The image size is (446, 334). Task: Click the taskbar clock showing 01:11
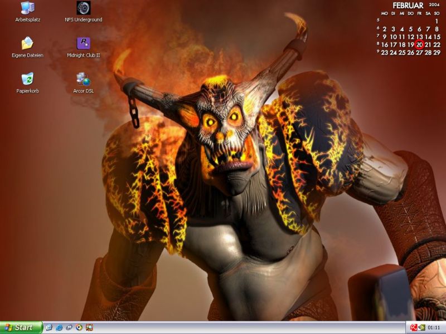click(x=434, y=328)
